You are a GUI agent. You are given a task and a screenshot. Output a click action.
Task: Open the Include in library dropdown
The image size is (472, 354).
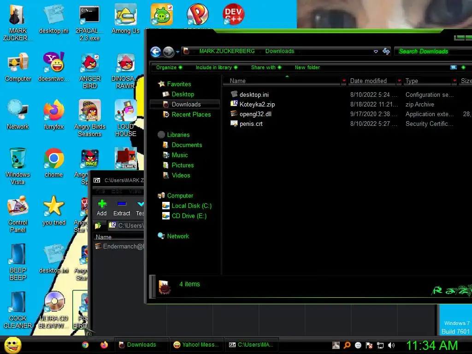coord(217,67)
